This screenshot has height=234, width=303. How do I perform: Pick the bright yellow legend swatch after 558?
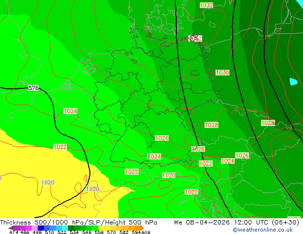click(101, 228)
